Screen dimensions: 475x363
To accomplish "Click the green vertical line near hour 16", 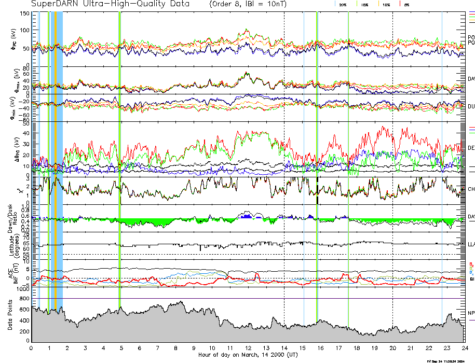I will pyautogui.click(x=317, y=156).
